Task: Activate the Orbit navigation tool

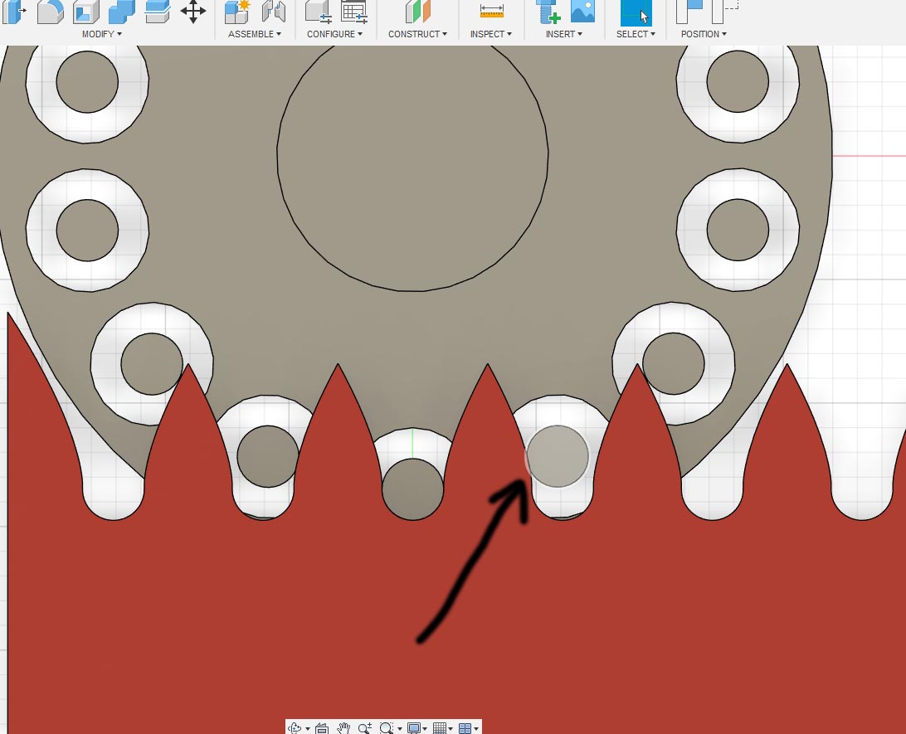Action: click(295, 727)
